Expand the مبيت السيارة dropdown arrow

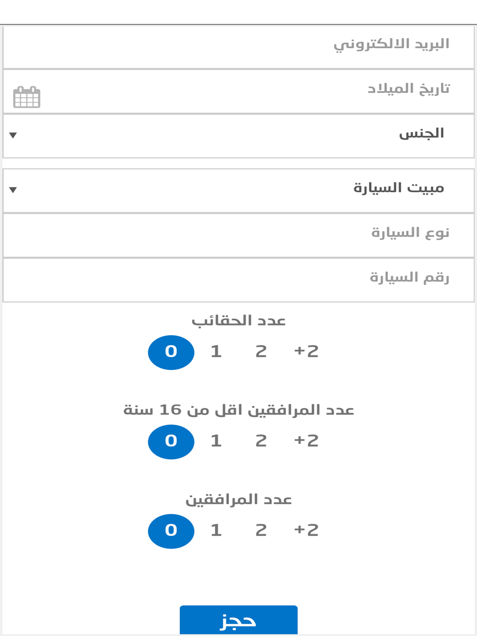(13, 190)
